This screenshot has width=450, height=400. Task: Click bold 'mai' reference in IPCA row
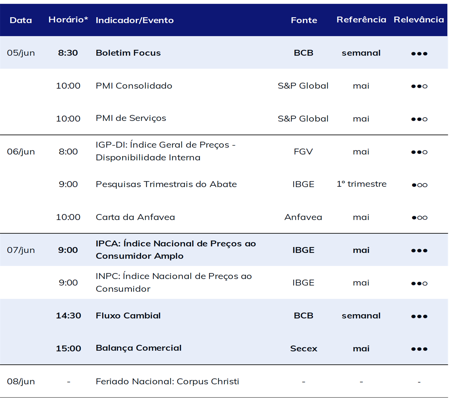click(x=361, y=250)
